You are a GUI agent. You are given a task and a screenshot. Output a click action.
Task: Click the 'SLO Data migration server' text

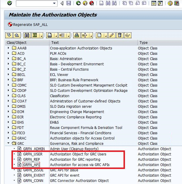click(x=71, y=107)
